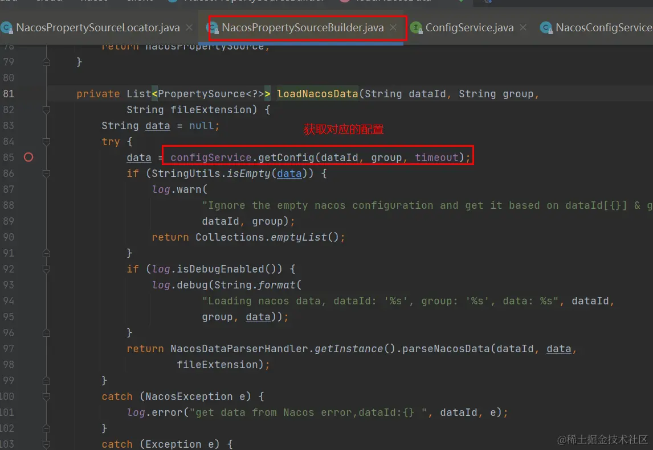Screen dimensions: 653x450
Task: Click isEmpty method call
Action: click(248, 174)
